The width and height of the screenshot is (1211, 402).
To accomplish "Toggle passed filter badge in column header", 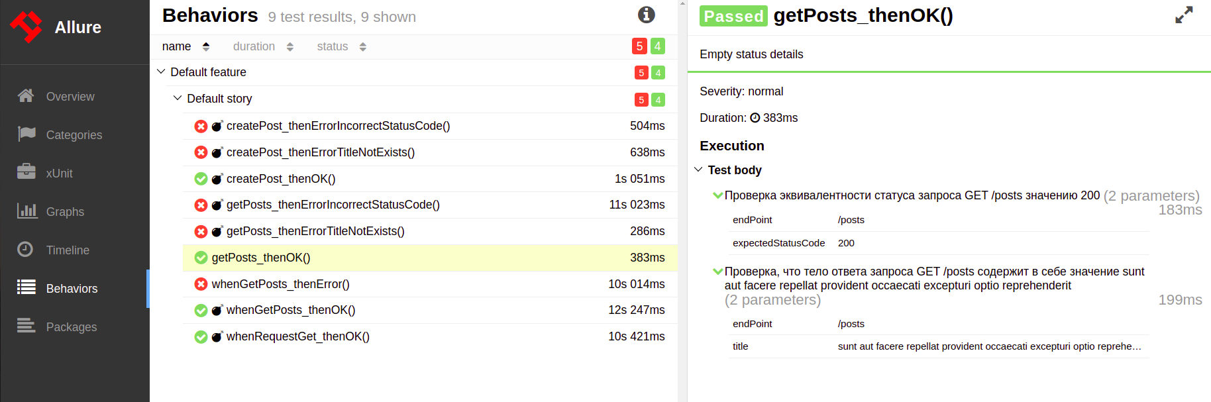I will click(x=657, y=46).
